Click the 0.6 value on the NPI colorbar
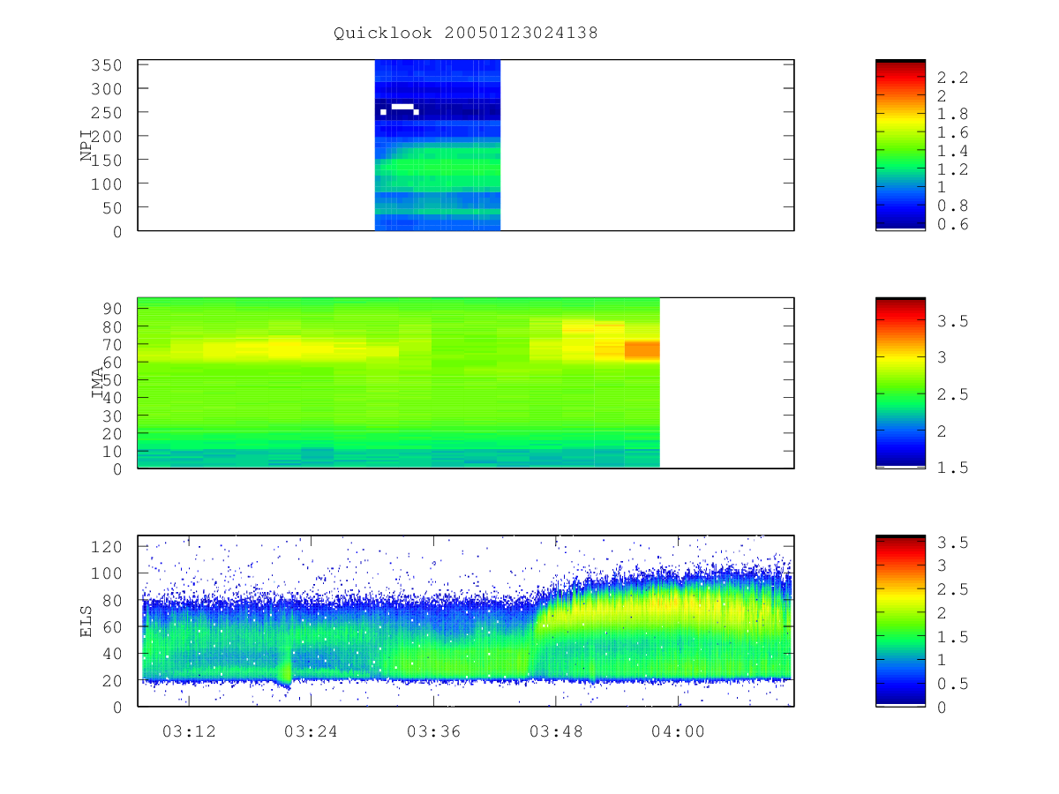Image resolution: width=1059 pixels, height=794 pixels. coord(953,224)
